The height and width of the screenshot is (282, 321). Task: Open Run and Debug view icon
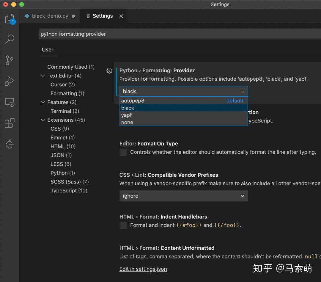coord(10,81)
